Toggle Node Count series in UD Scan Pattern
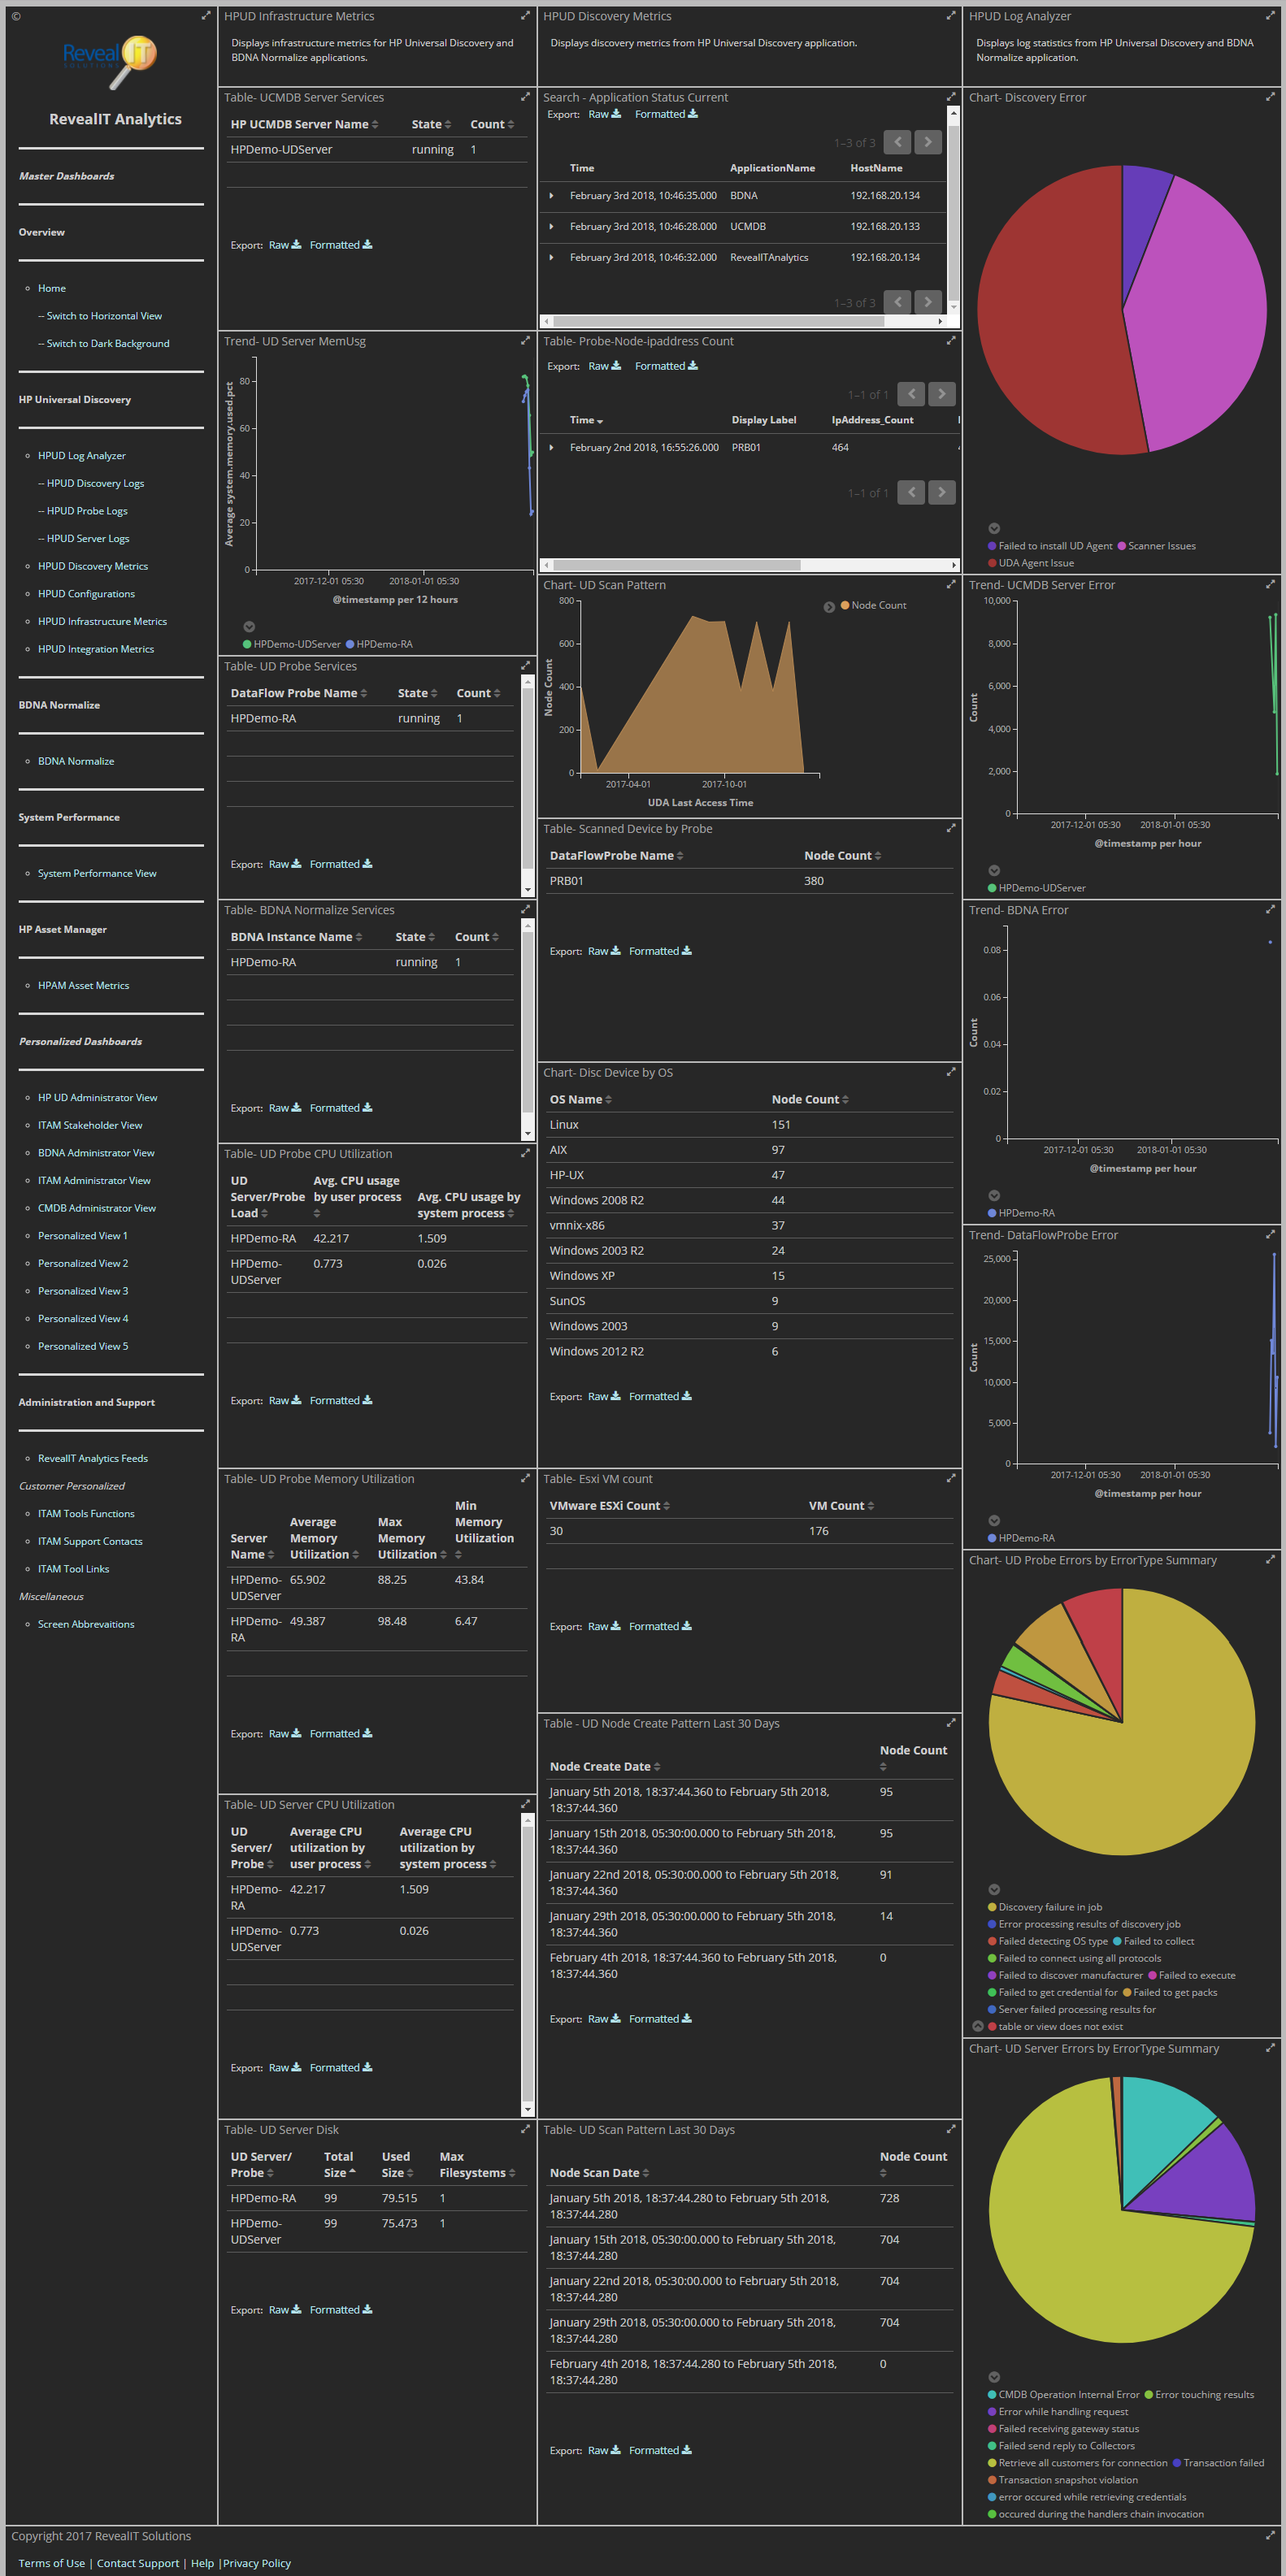This screenshot has height=2576, width=1286. pos(873,605)
